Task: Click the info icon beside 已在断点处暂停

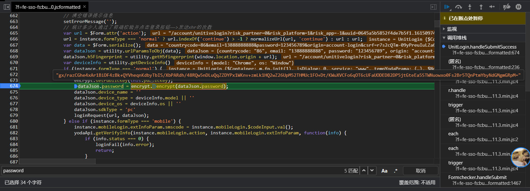Action: pyautogui.click(x=444, y=18)
